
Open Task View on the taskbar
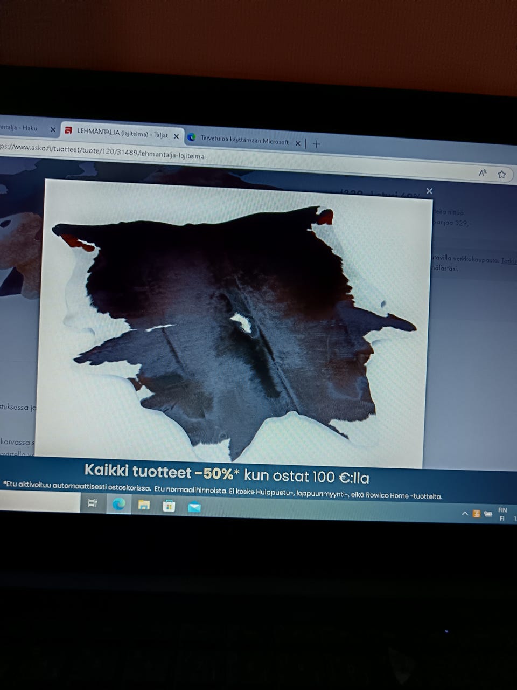click(92, 502)
